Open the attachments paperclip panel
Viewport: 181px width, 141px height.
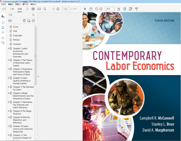pyautogui.click(x=3, y=33)
